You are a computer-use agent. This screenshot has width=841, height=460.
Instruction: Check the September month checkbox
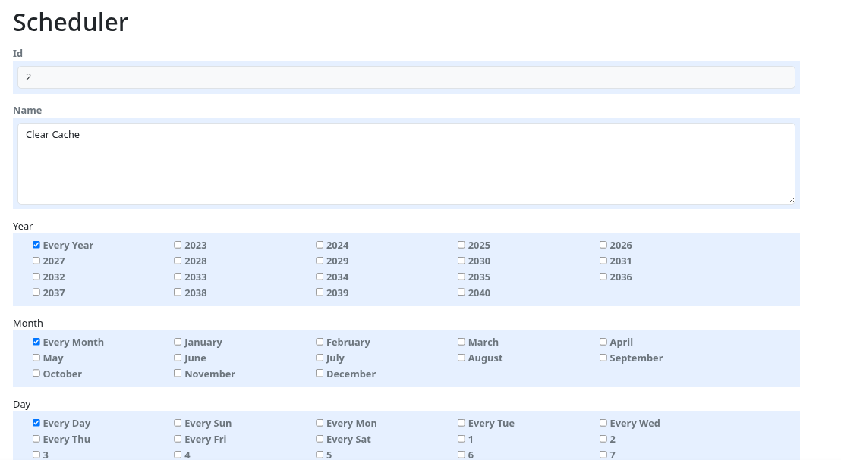[603, 358]
